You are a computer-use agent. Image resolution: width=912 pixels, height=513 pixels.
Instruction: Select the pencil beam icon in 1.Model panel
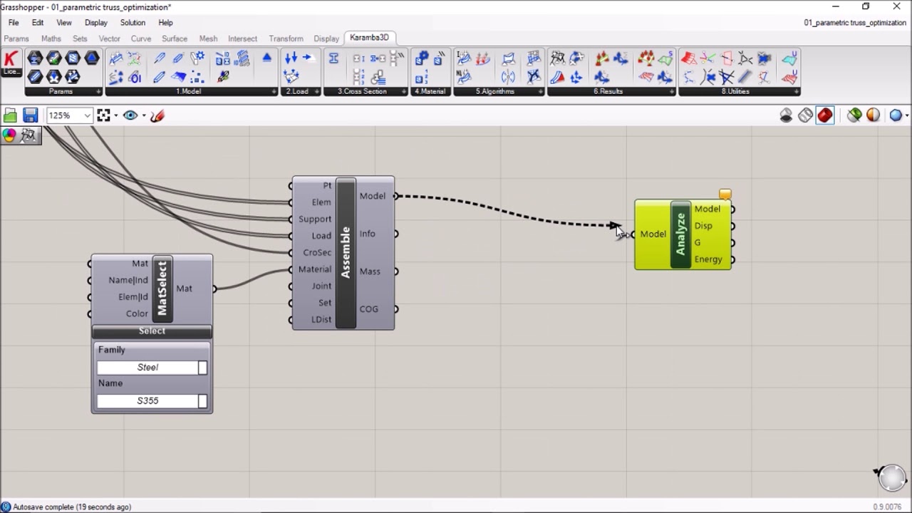[160, 58]
